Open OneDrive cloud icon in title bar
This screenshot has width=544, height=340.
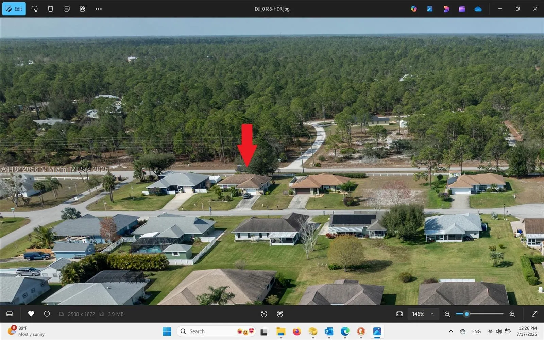[478, 9]
